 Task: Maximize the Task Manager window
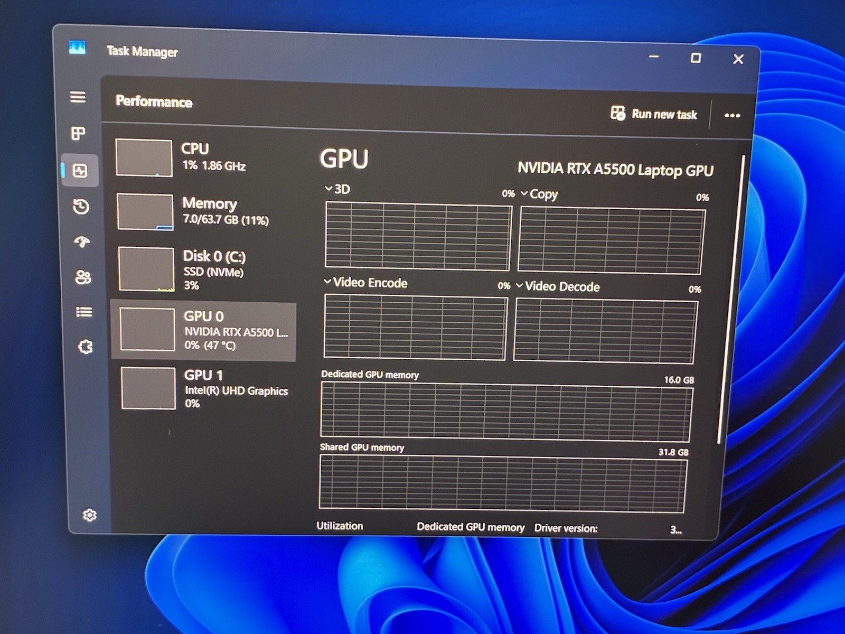pos(696,58)
